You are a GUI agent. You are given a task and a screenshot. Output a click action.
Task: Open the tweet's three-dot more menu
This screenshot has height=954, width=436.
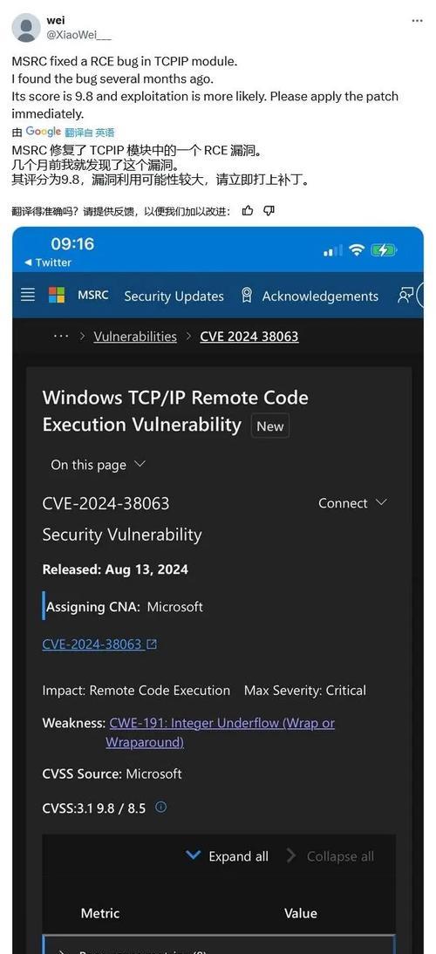point(417,21)
